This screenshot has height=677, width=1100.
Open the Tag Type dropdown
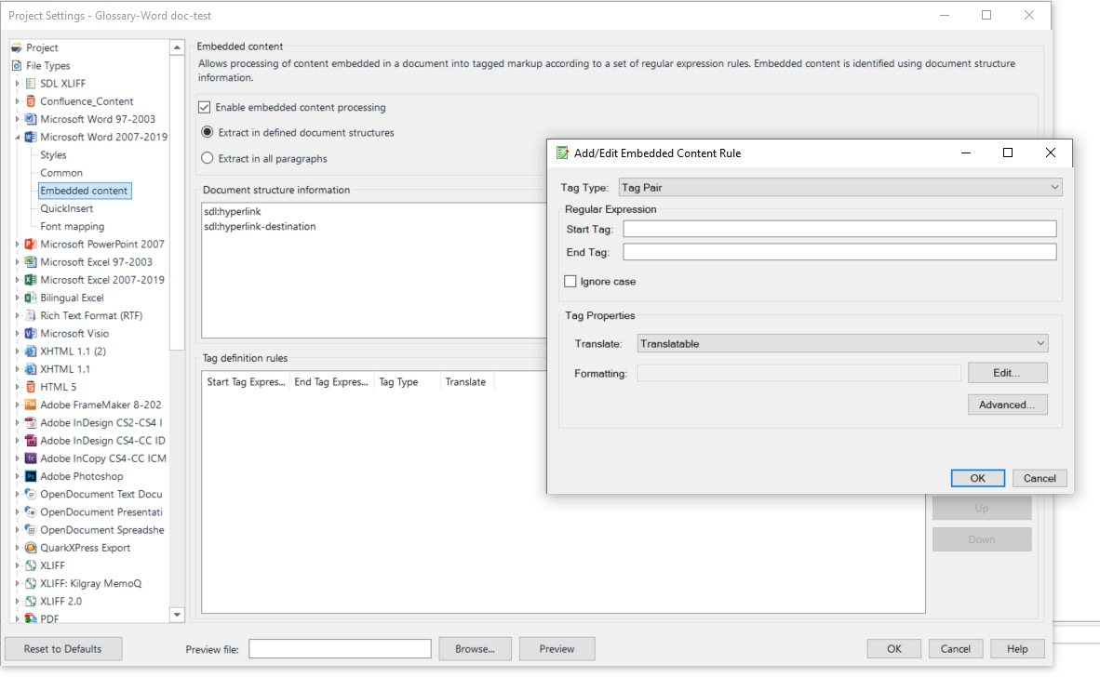[x=1053, y=187]
